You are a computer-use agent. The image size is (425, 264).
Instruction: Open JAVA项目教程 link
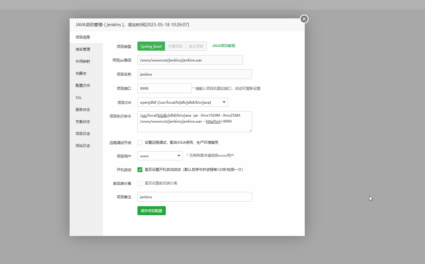[224, 46]
